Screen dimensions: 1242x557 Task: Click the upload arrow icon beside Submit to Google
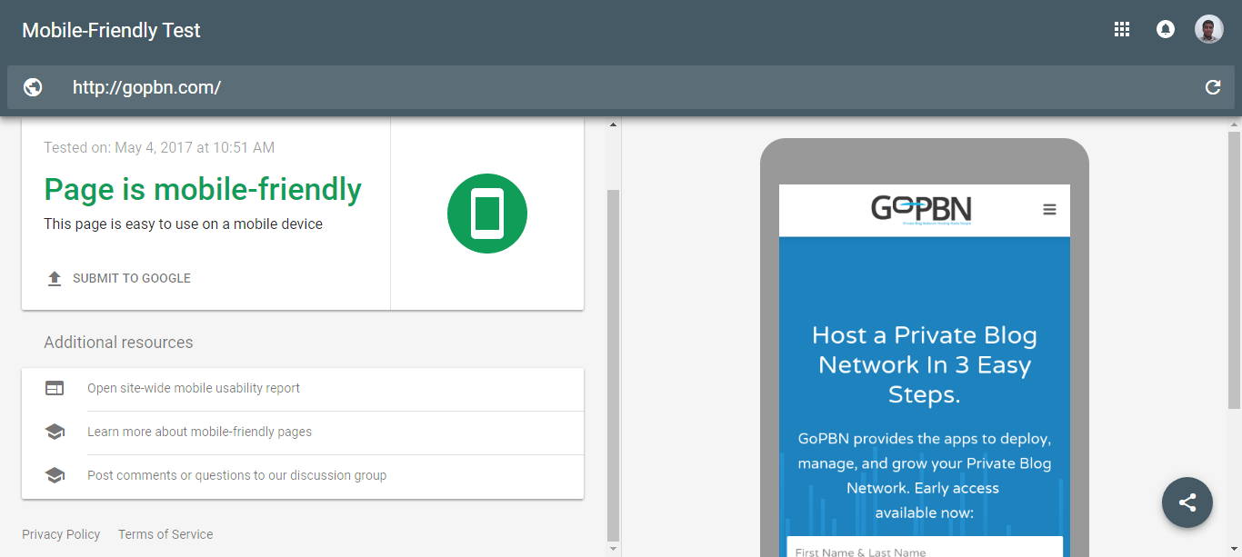(55, 278)
